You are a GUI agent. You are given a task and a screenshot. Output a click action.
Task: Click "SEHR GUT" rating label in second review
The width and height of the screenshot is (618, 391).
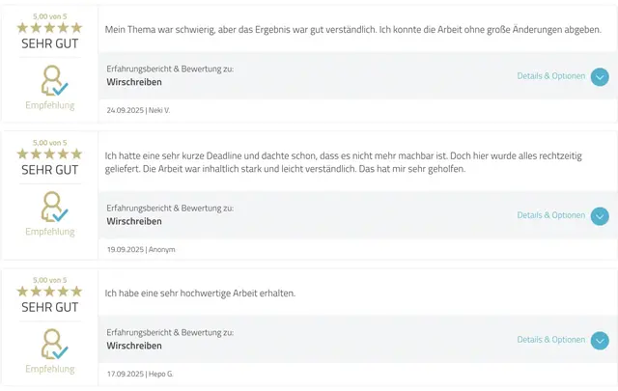49,170
